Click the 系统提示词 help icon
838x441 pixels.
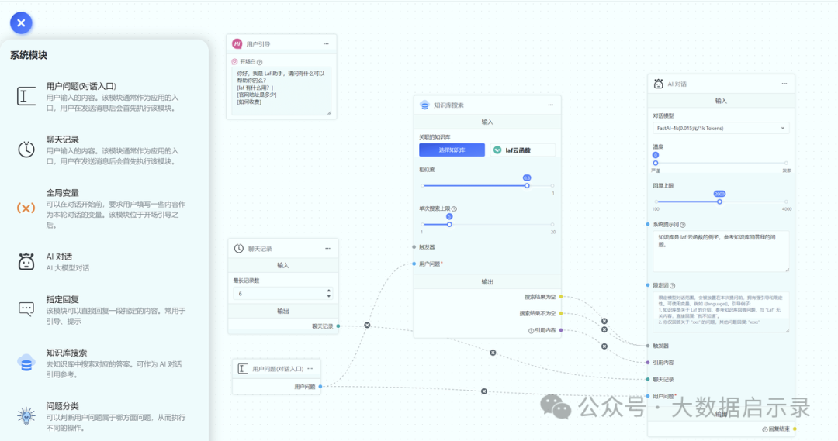[x=683, y=225]
